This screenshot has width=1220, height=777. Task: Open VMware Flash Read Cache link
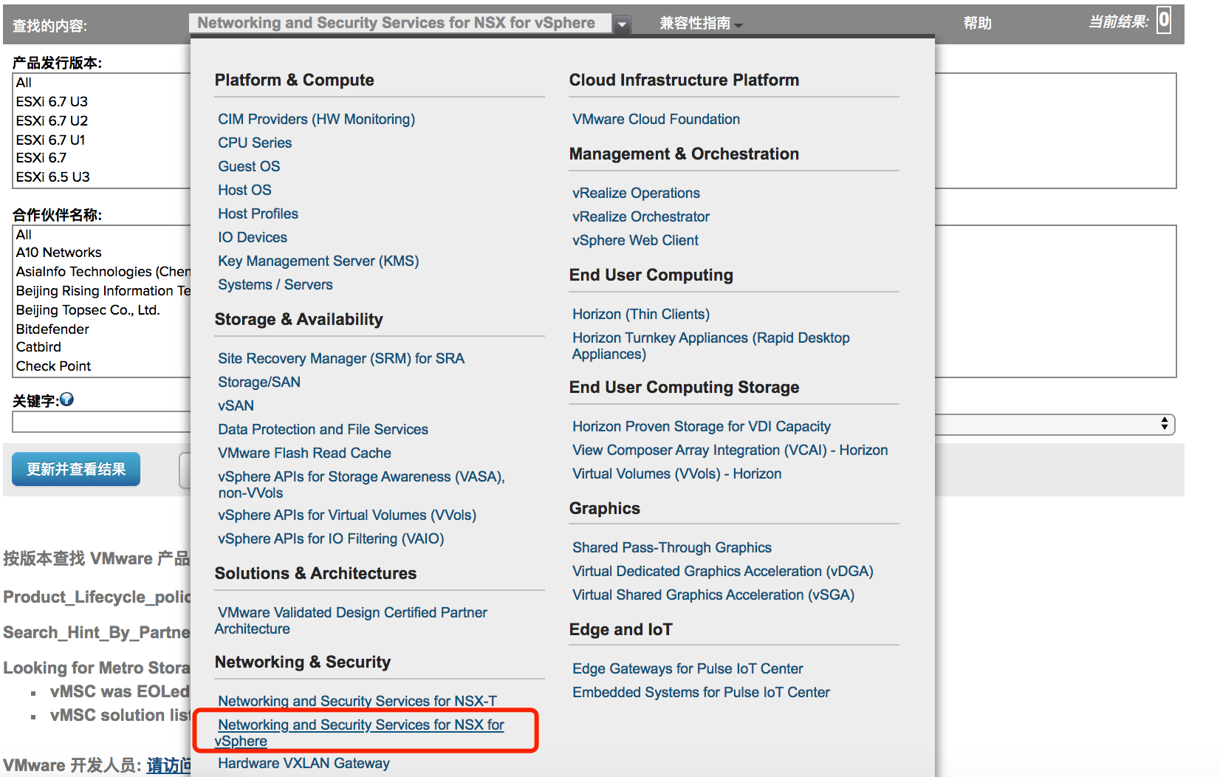(304, 453)
